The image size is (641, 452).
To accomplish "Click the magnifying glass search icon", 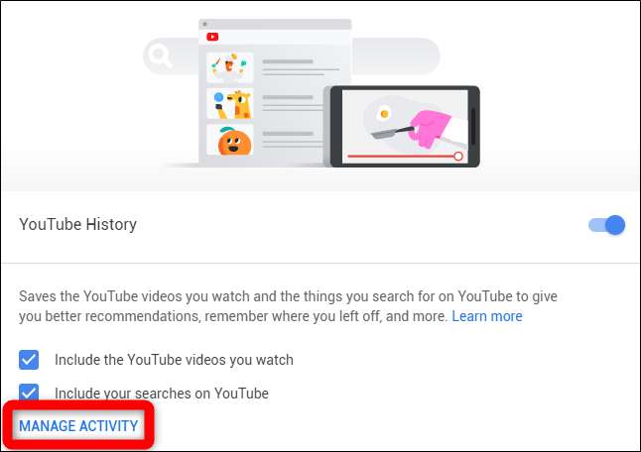I will click(x=159, y=56).
